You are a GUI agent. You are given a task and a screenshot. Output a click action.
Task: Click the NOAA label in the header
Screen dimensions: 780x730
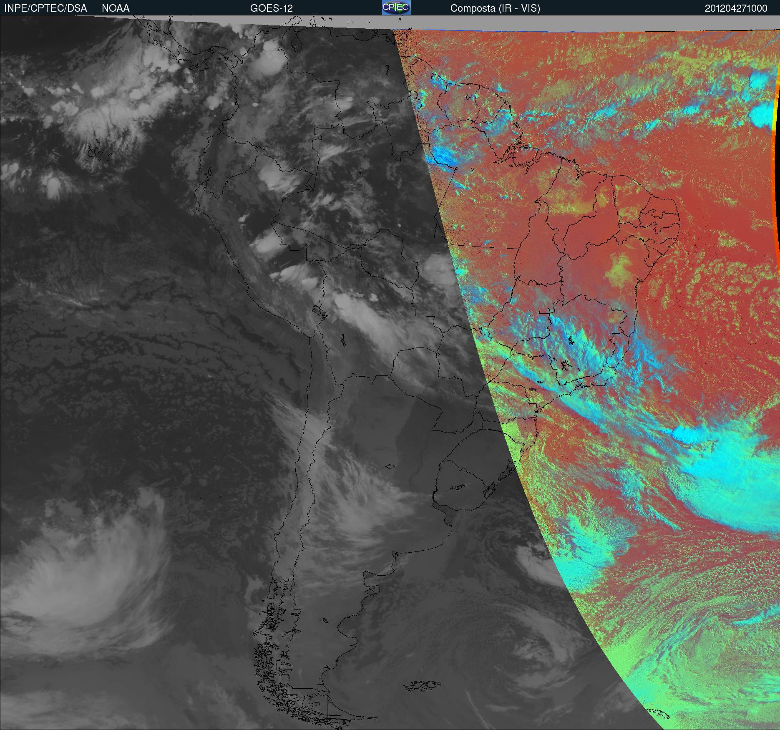116,8
